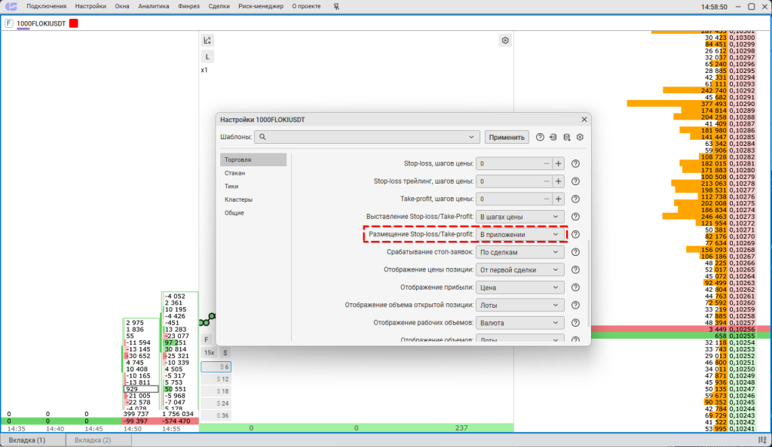This screenshot has height=447, width=772.
Task: Toggle the $ currency button near 15x
Action: 225,352
